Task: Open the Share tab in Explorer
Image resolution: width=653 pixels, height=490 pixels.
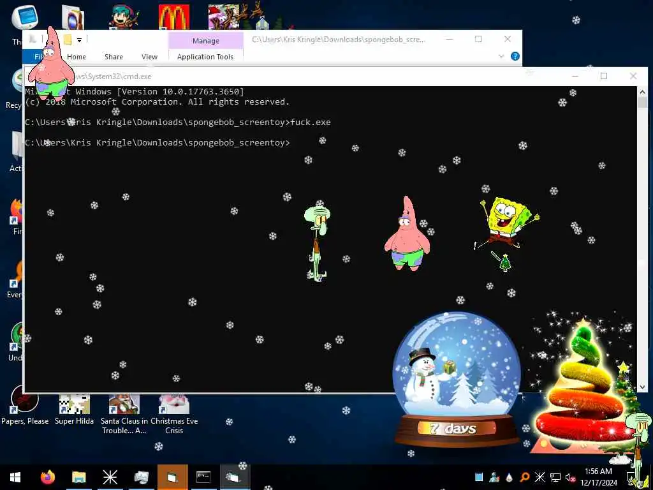Action: tap(114, 57)
